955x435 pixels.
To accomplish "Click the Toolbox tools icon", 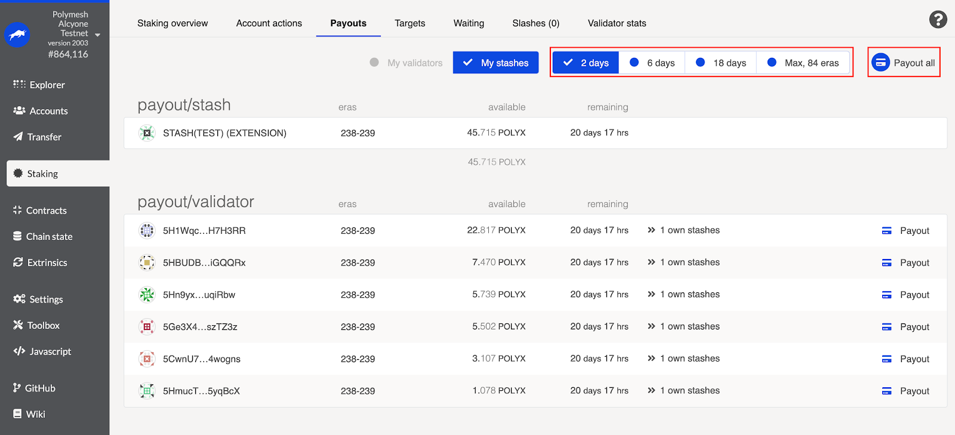I will click(x=18, y=325).
